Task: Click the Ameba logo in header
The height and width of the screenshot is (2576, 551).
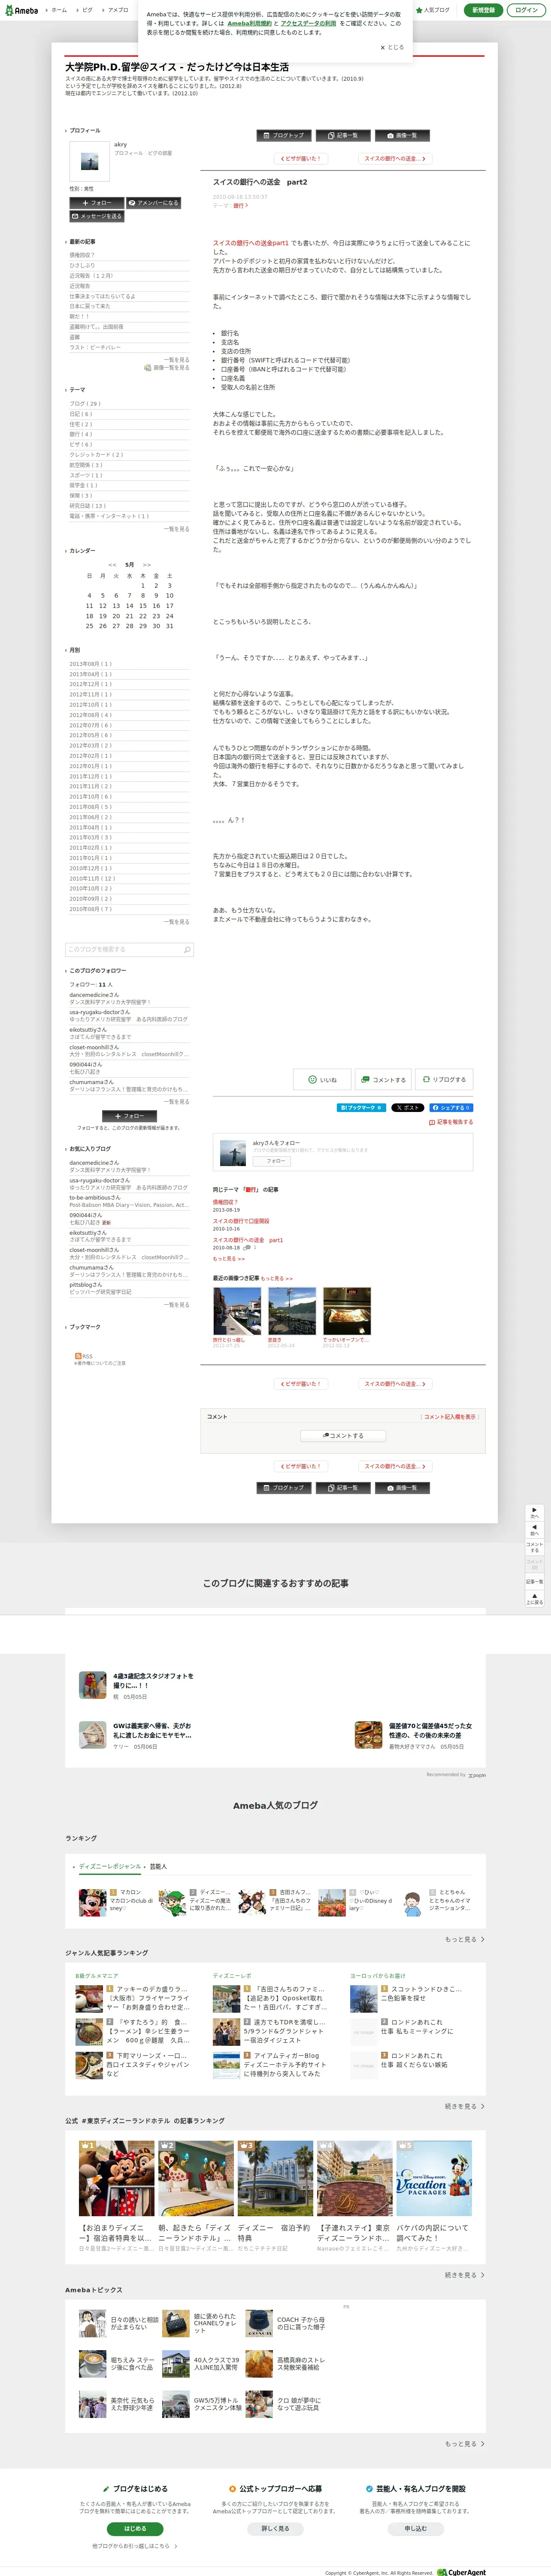Action: (21, 10)
